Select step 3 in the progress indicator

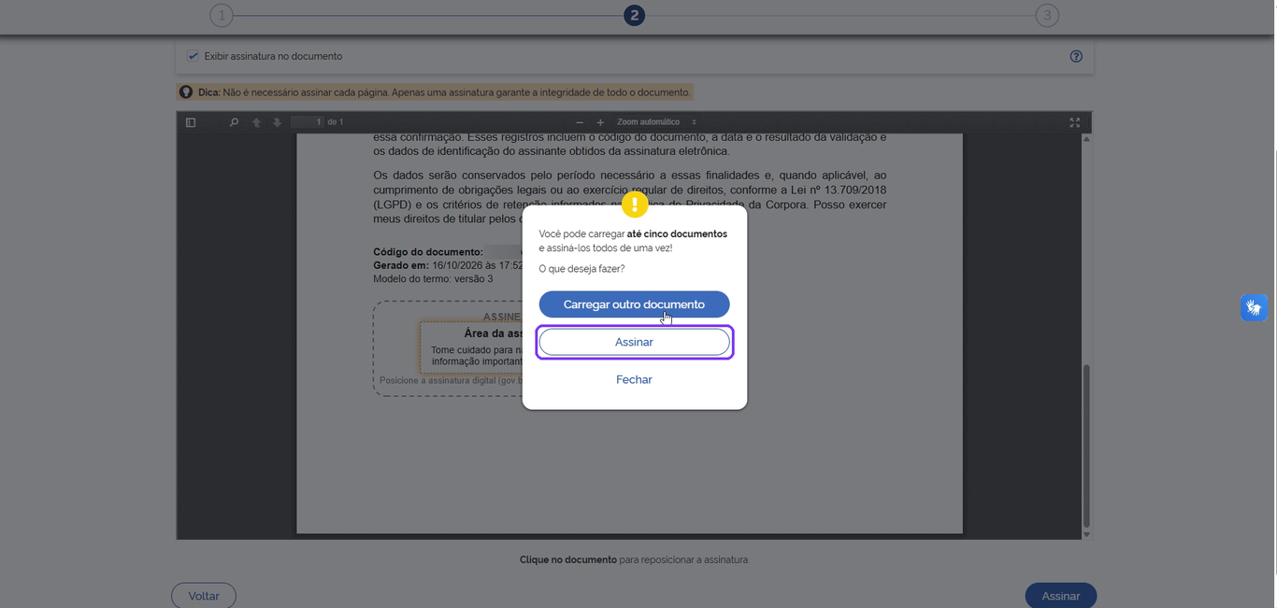tap(1047, 15)
